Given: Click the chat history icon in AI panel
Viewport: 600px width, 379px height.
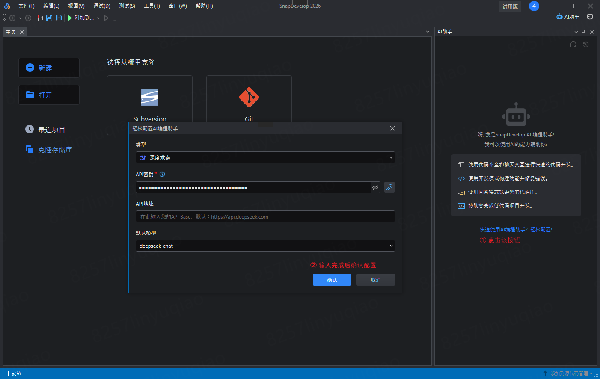Looking at the screenshot, I should pyautogui.click(x=586, y=44).
